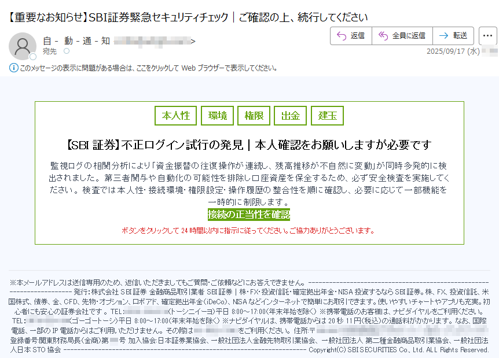499x358 pixels.
Task: Forward the message using 転送
Action: [x=453, y=36]
